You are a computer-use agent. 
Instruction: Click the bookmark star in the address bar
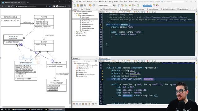(x=50, y=6)
